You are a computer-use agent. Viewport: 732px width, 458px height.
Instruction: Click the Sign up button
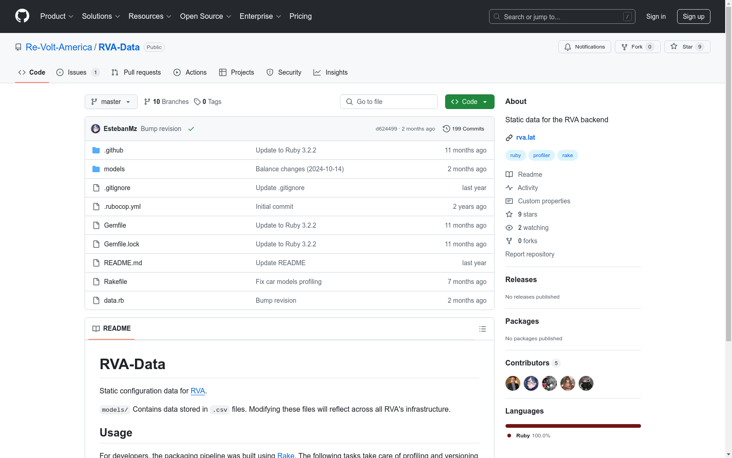(694, 16)
